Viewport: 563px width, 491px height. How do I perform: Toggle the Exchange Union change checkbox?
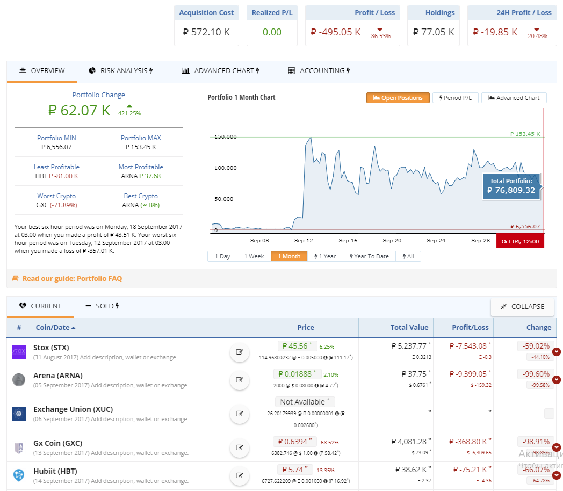[x=548, y=414]
